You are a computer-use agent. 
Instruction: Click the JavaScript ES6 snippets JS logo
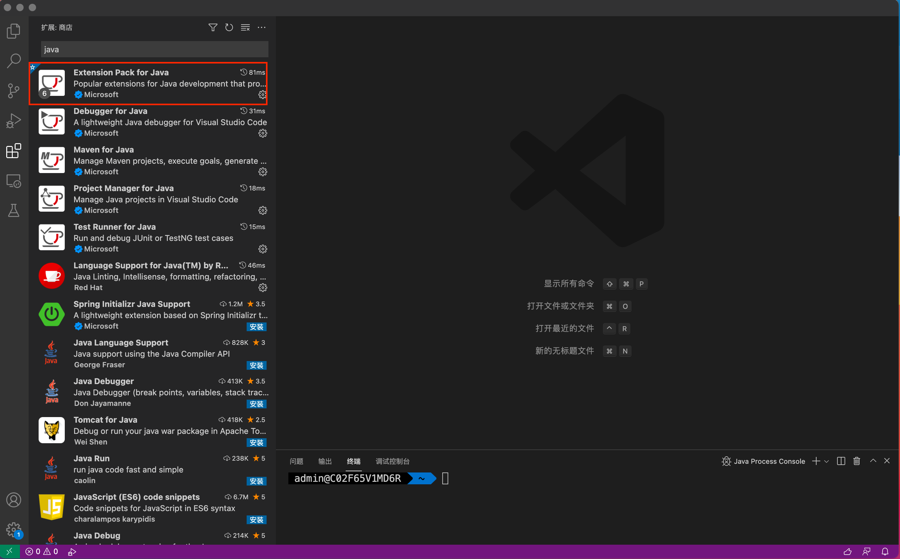pos(52,507)
